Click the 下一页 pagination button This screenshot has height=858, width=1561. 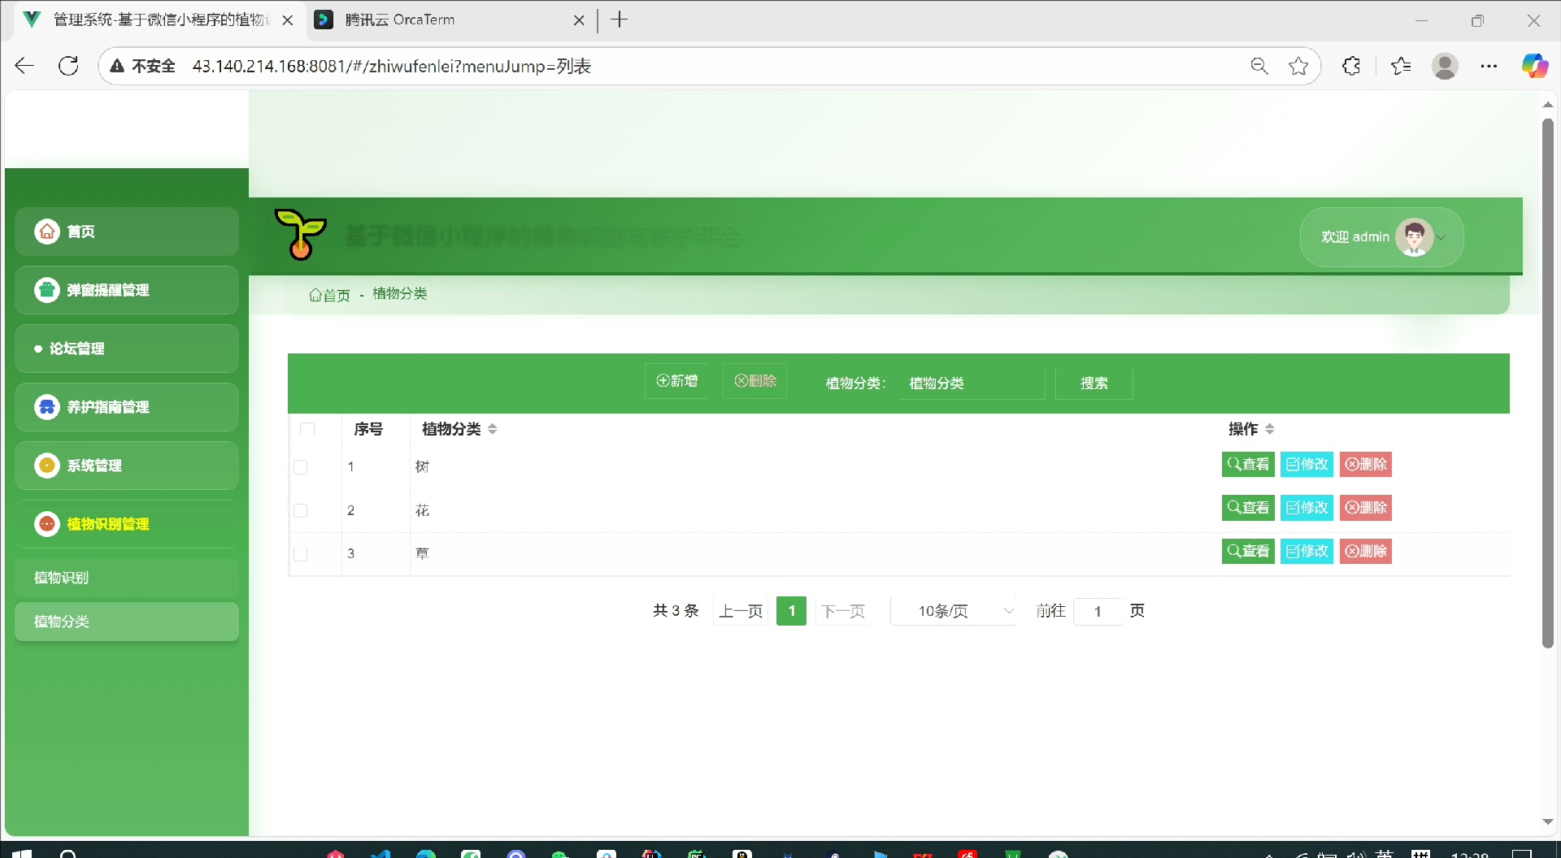pyautogui.click(x=843, y=611)
